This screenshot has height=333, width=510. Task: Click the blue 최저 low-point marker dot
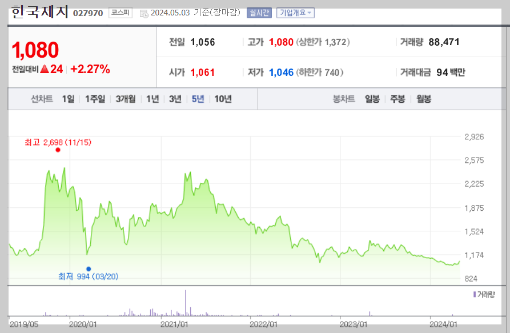tap(89, 267)
